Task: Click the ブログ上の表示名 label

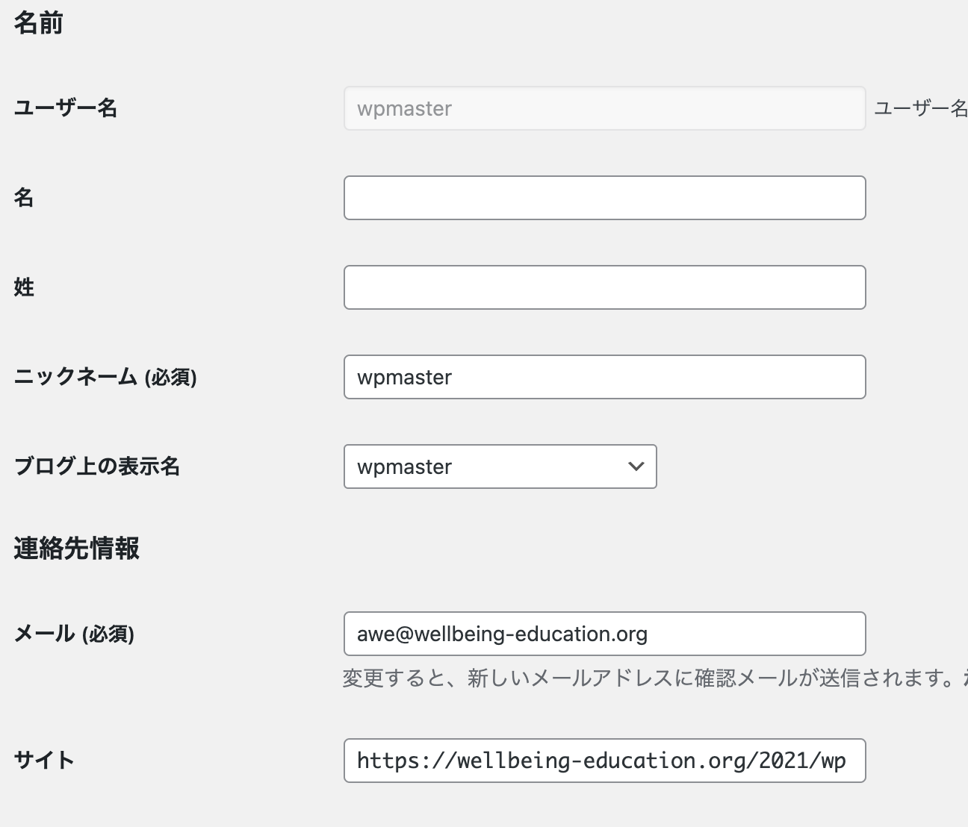Action: (x=97, y=466)
